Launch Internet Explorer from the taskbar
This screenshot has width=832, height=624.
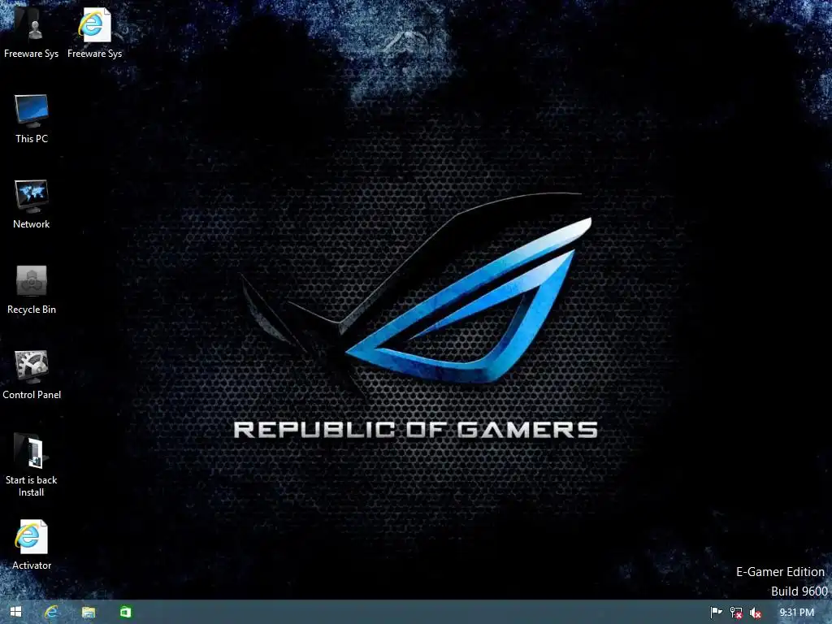51,612
